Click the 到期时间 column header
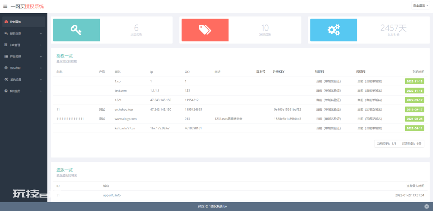This screenshot has height=211, width=433. pyautogui.click(x=418, y=72)
